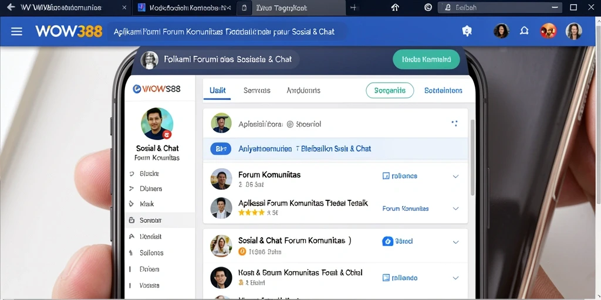Screen dimensions: 601x300
Task: Click the WOW388 logo in the blue header
Action: (69, 32)
